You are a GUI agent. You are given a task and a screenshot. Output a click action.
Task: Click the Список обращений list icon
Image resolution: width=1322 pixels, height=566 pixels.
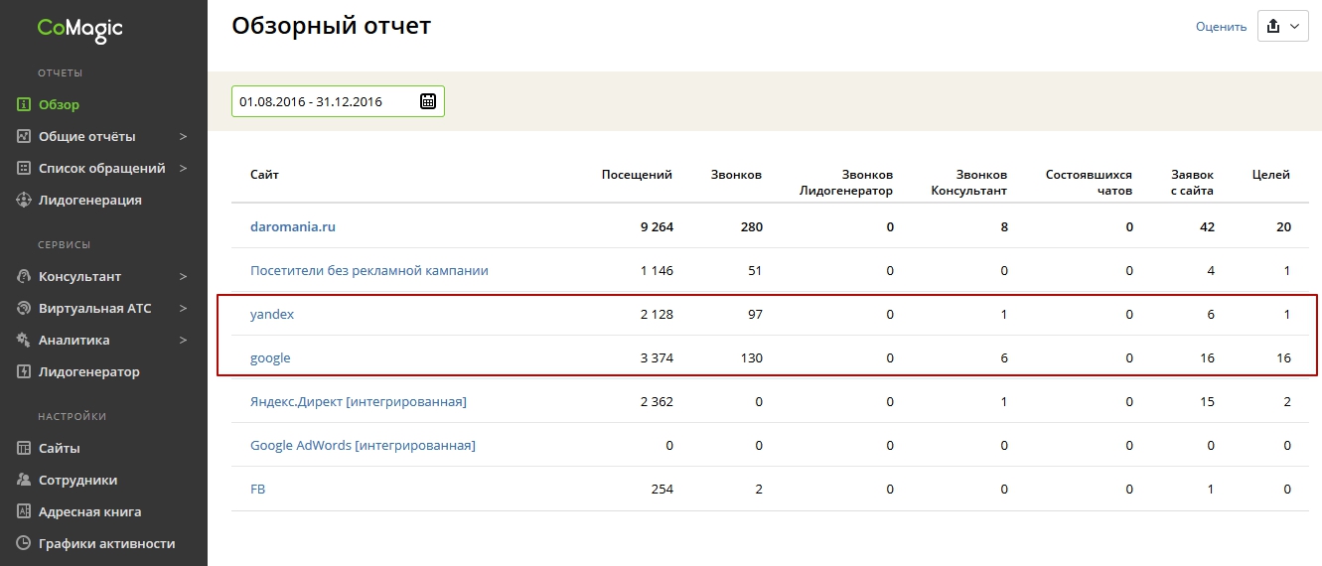pos(25,168)
